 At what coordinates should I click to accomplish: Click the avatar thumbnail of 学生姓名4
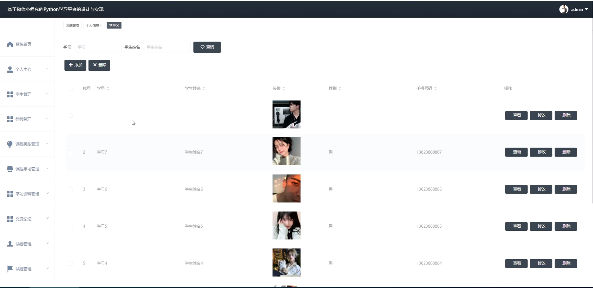pos(286,263)
